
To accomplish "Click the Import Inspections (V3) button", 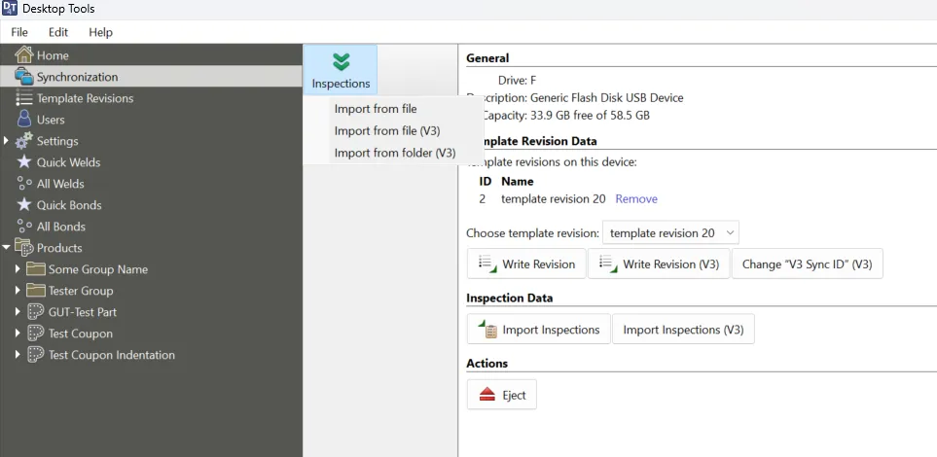I will pyautogui.click(x=683, y=330).
